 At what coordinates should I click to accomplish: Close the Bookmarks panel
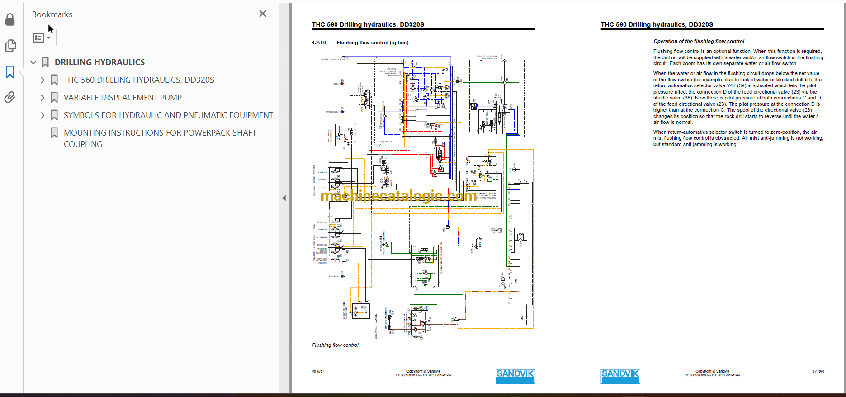coord(263,14)
